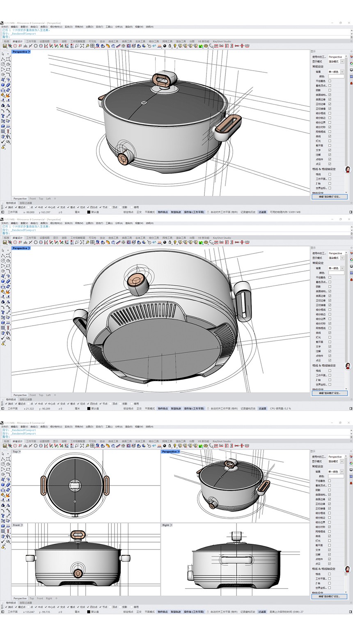Click 过滤器 status bar button in middle window
The width and height of the screenshot is (353, 628).
(x=262, y=409)
